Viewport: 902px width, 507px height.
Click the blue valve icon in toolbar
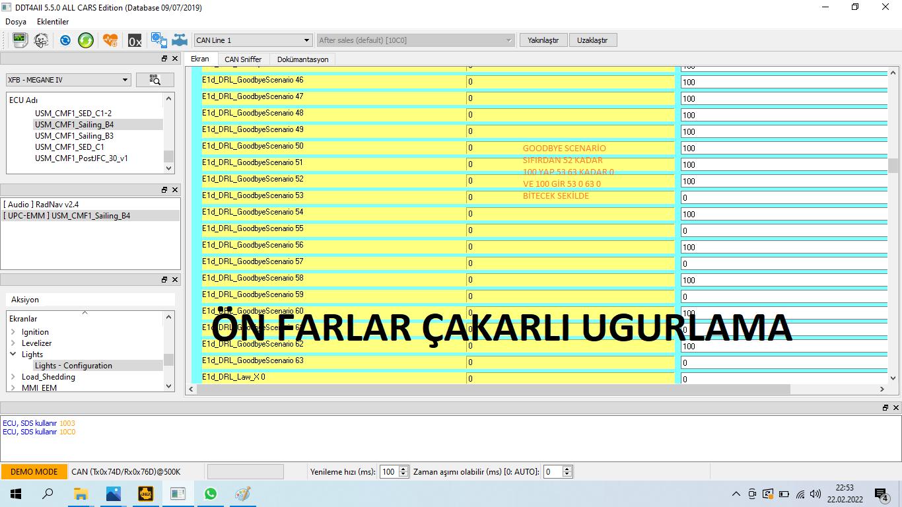pos(180,40)
